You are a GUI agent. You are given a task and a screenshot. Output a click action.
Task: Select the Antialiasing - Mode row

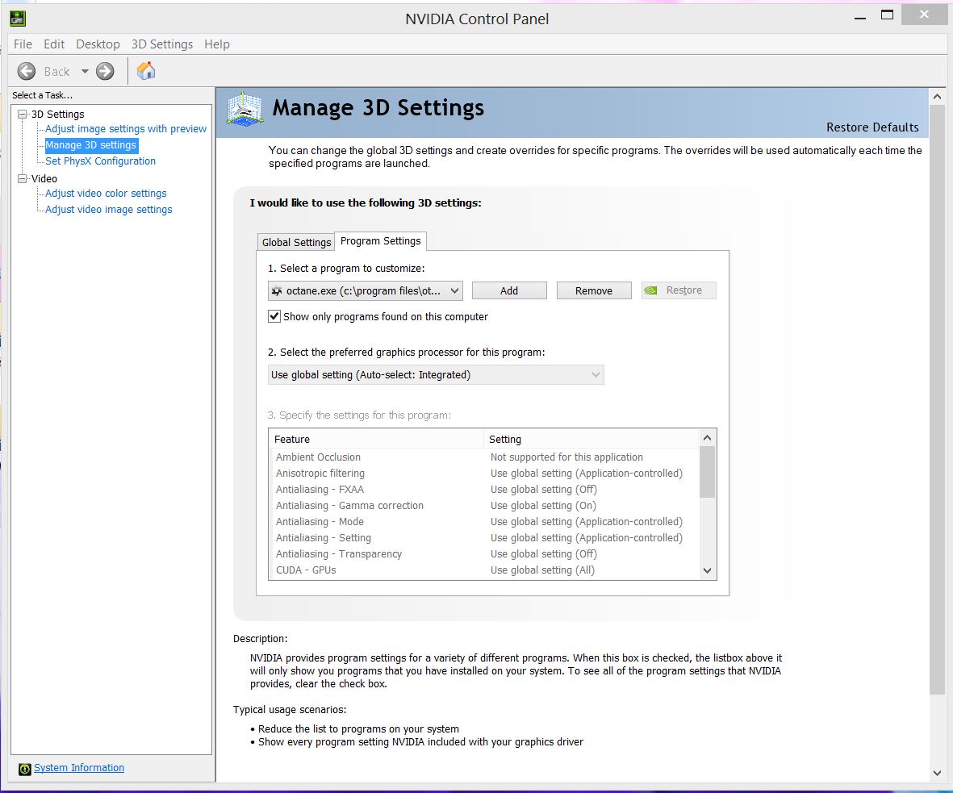(484, 521)
